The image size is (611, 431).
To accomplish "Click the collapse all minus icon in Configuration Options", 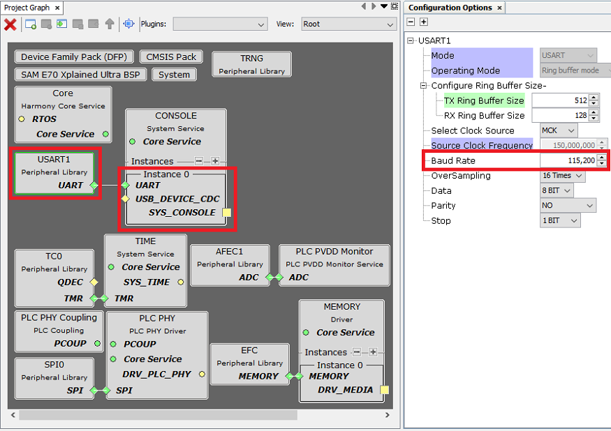I will pos(411,22).
